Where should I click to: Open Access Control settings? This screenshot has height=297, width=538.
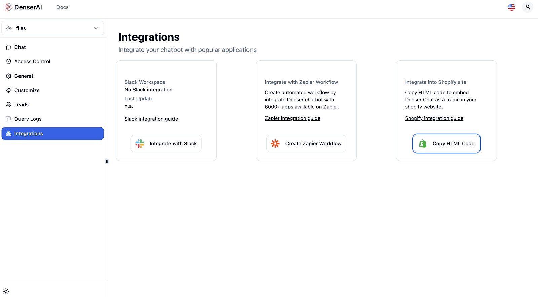tap(52, 62)
